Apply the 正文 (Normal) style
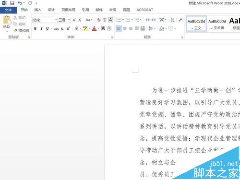This screenshot has height=180, width=240. tap(196, 24)
